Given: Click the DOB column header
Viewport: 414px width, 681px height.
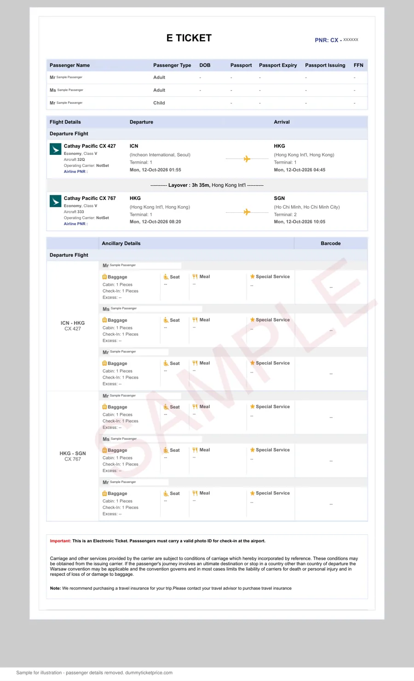Looking at the screenshot, I should 205,65.
